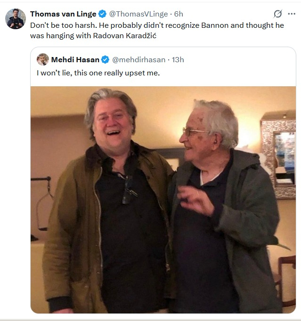Click the 13h quoted tweet timestamp
301x321 pixels.
(x=178, y=60)
